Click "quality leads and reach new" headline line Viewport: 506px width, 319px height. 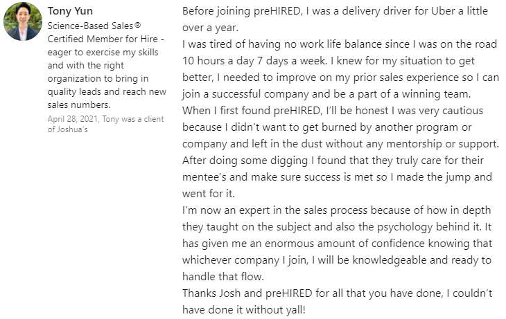107,91
